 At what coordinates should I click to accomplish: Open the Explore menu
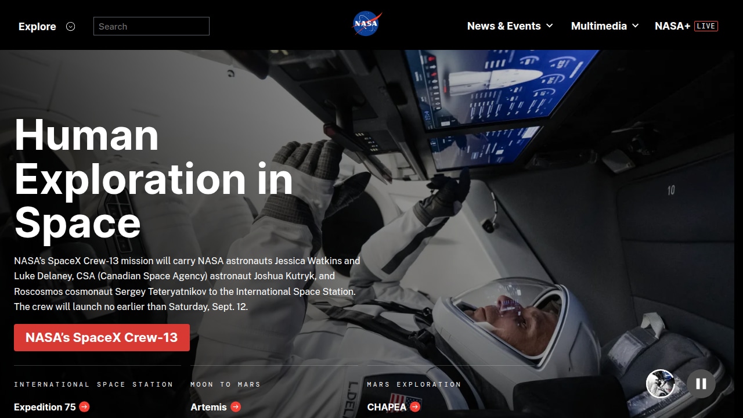(x=47, y=26)
